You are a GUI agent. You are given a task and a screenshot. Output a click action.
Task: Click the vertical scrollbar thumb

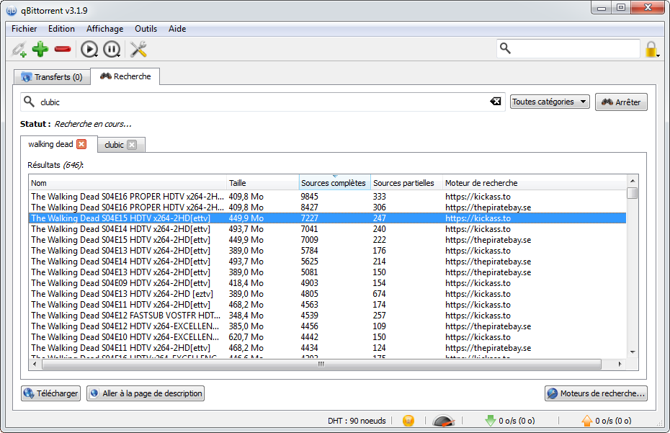(x=633, y=193)
